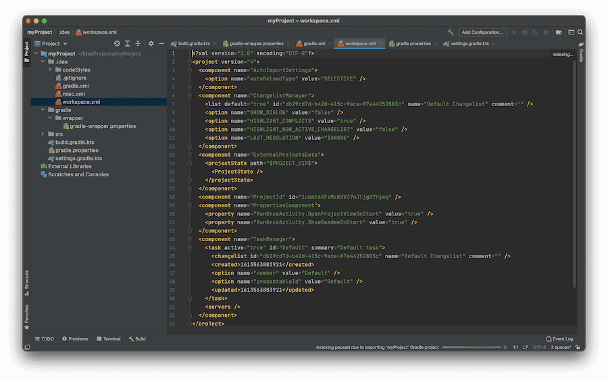Click Expand All icon in Project panel
The width and height of the screenshot is (608, 381).
coord(127,44)
